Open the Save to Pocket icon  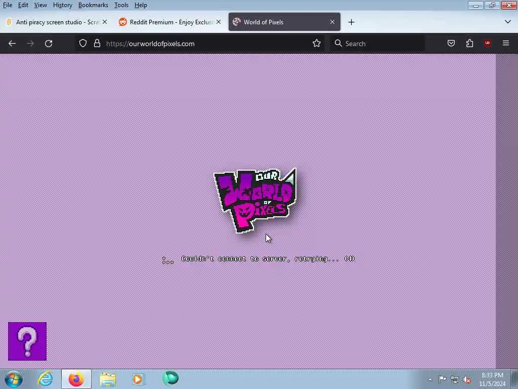tap(451, 44)
